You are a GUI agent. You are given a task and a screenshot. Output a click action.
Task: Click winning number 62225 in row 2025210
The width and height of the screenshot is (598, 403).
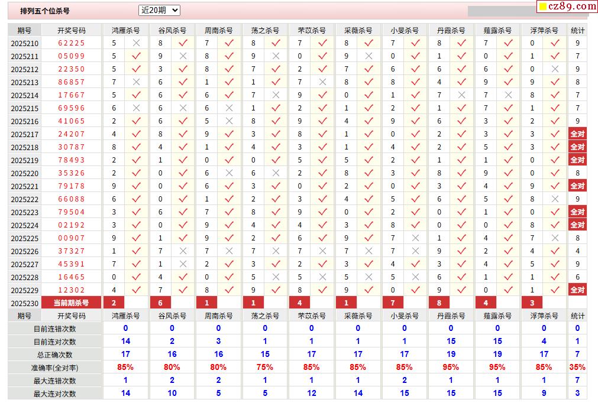click(x=72, y=43)
